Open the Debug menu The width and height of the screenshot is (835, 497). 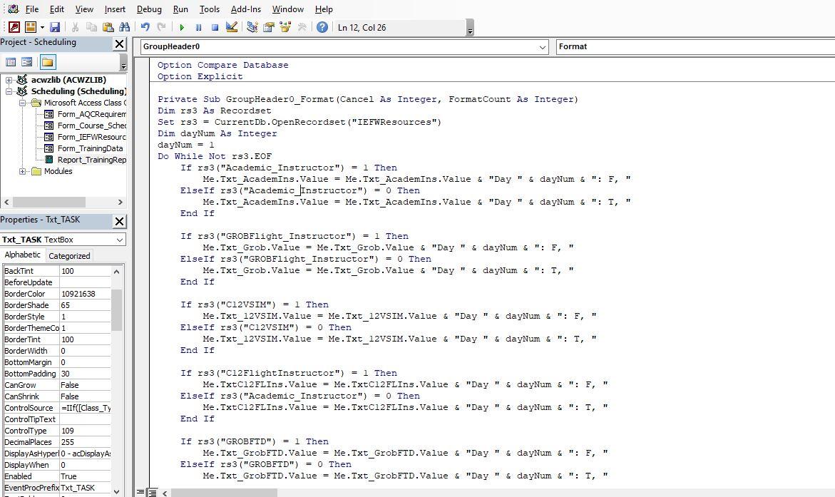[149, 9]
